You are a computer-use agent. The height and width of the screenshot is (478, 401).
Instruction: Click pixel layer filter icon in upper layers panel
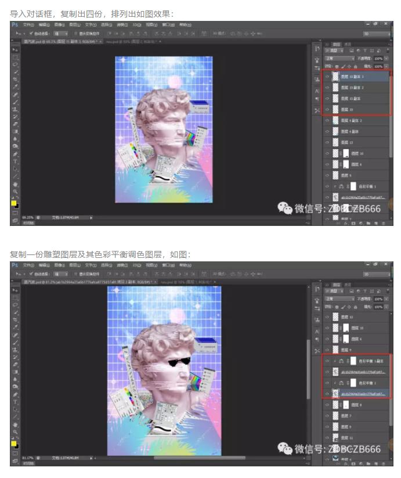tap(352, 51)
